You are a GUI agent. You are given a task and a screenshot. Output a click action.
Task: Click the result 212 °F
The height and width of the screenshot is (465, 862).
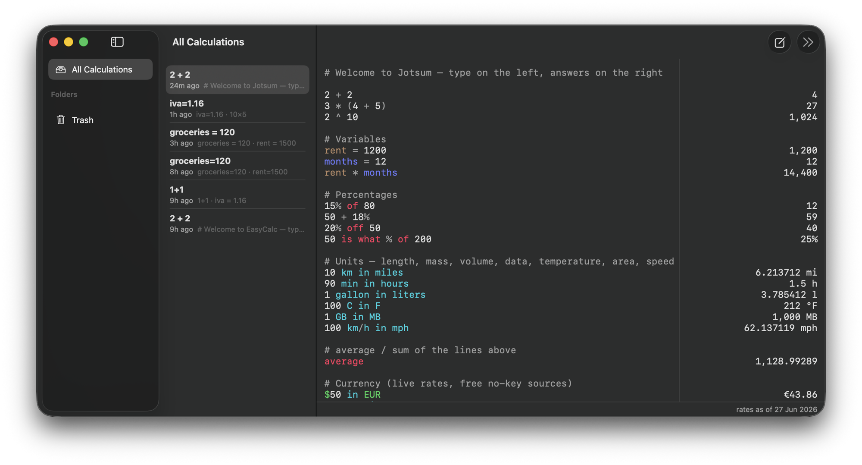click(x=800, y=305)
